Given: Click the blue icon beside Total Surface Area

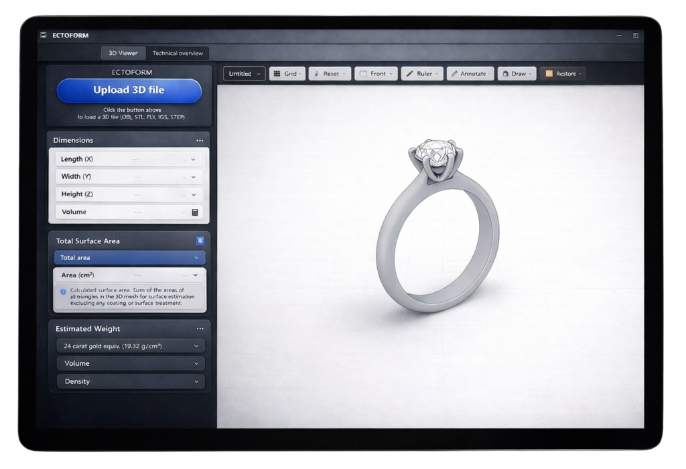Looking at the screenshot, I should coord(200,241).
